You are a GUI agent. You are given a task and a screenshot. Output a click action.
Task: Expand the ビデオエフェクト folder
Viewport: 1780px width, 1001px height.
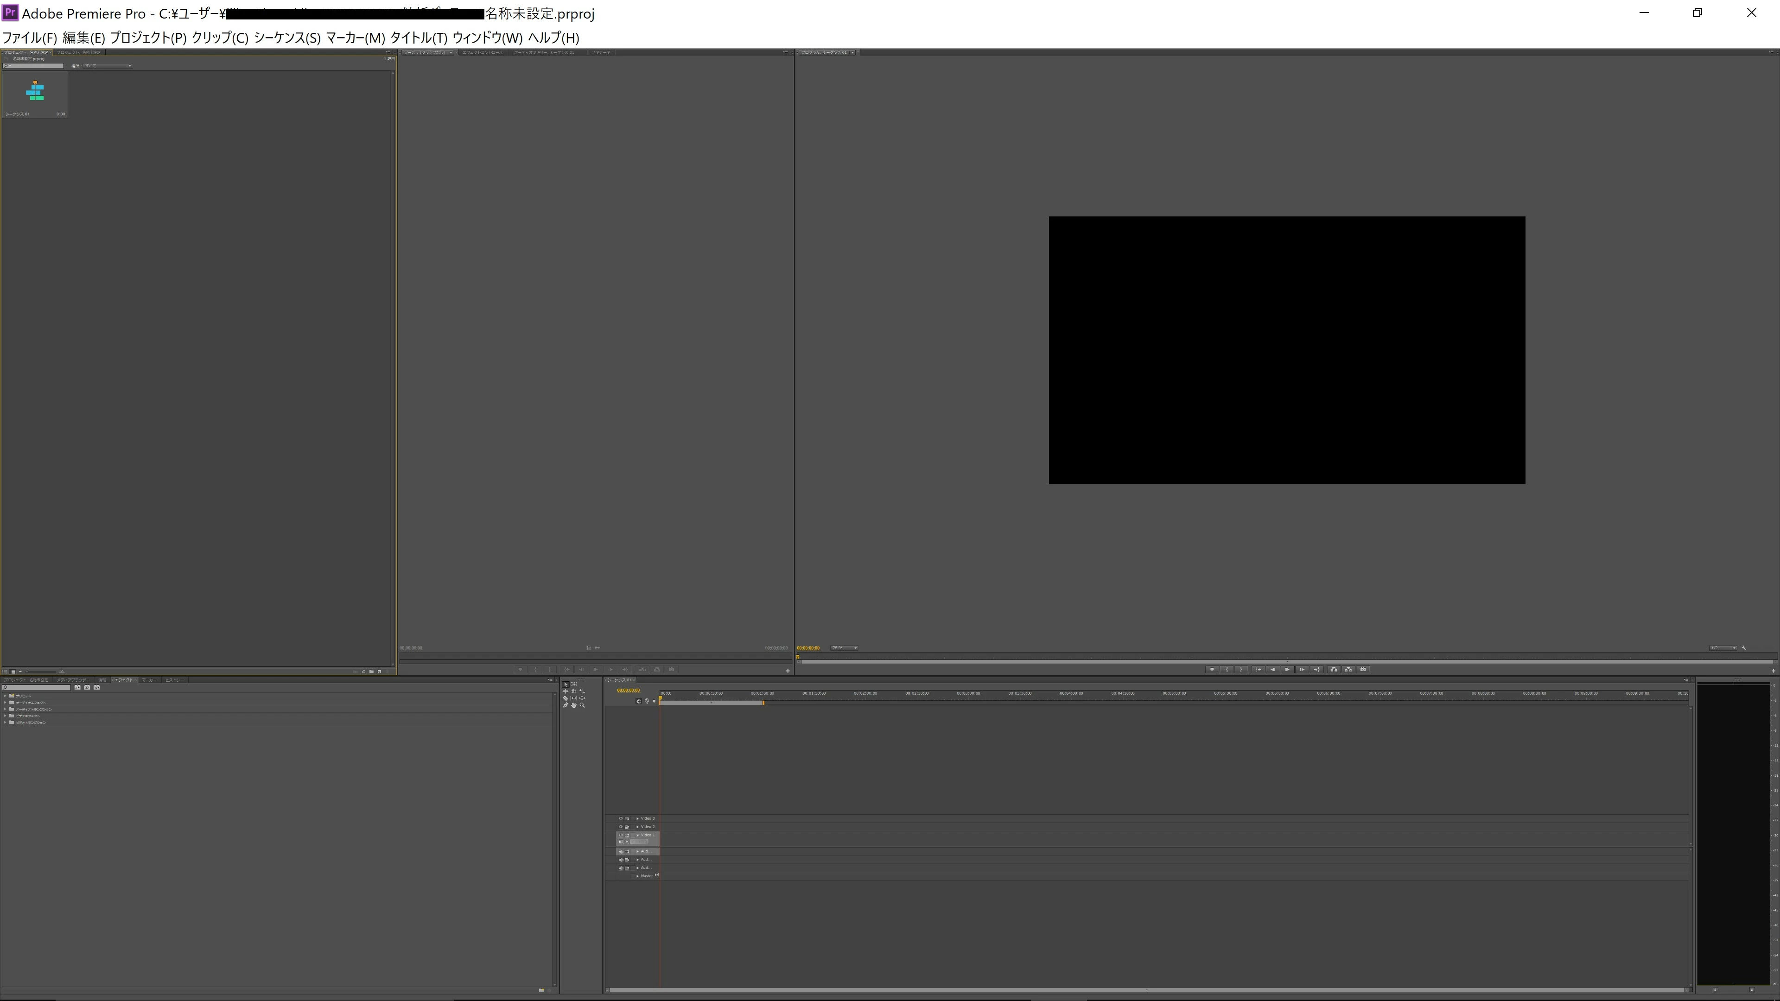point(6,716)
